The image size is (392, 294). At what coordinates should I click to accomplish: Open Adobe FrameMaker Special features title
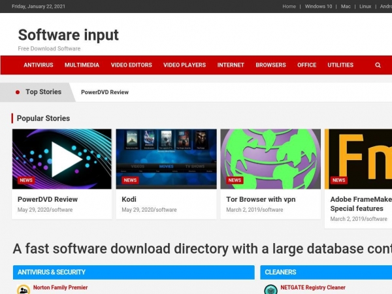[x=361, y=204]
